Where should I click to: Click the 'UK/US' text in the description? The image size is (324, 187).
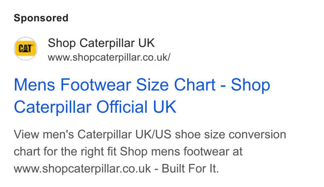point(153,134)
